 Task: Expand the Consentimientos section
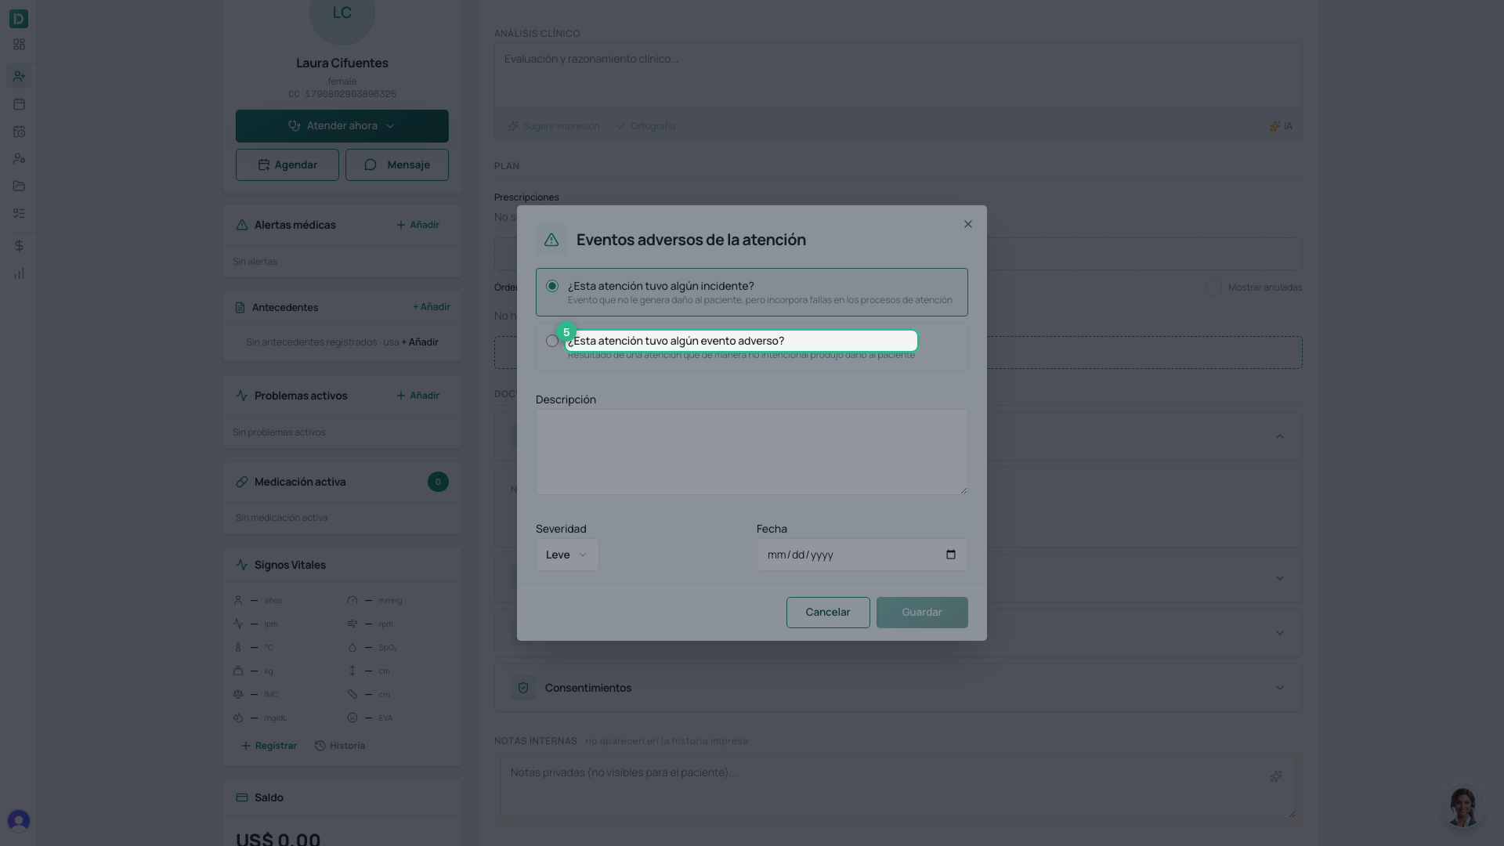tap(898, 688)
